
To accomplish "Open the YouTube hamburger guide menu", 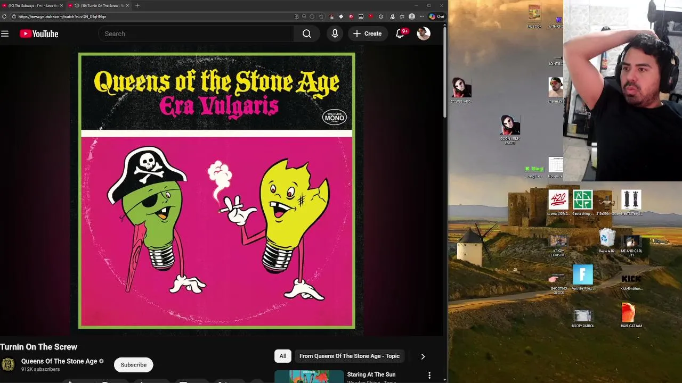I will (x=5, y=34).
